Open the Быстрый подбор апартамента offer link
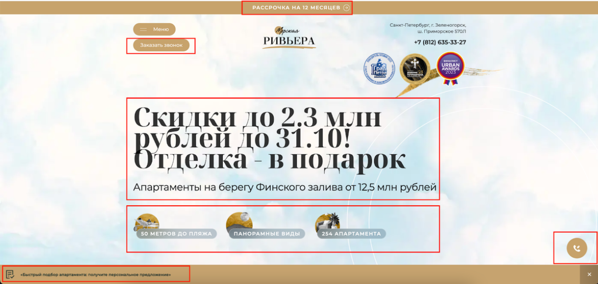598x284 pixels. pyautogui.click(x=96, y=274)
